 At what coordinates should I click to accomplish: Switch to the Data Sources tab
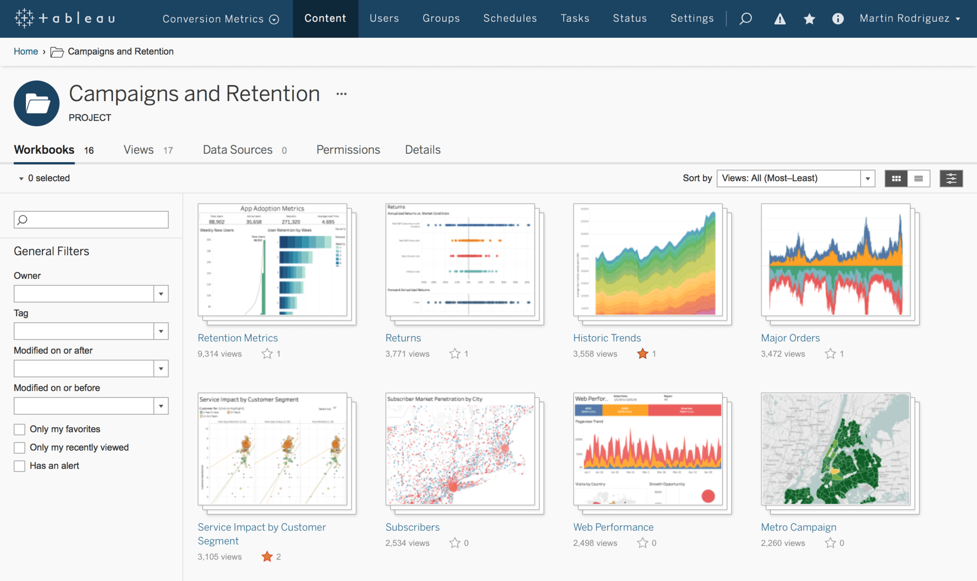pyautogui.click(x=237, y=149)
